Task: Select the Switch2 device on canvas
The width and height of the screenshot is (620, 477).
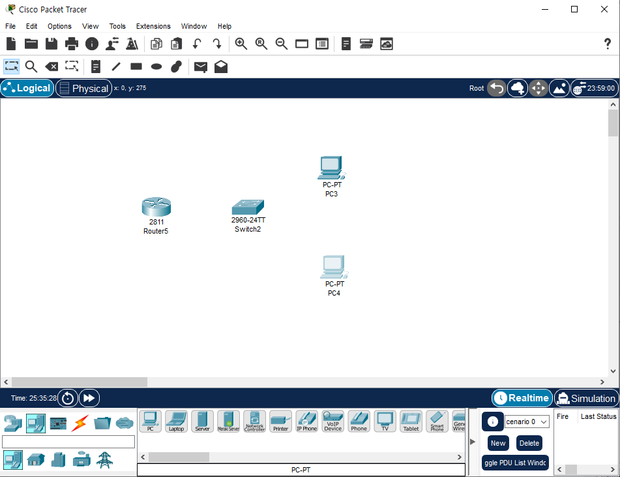Action: tap(248, 207)
